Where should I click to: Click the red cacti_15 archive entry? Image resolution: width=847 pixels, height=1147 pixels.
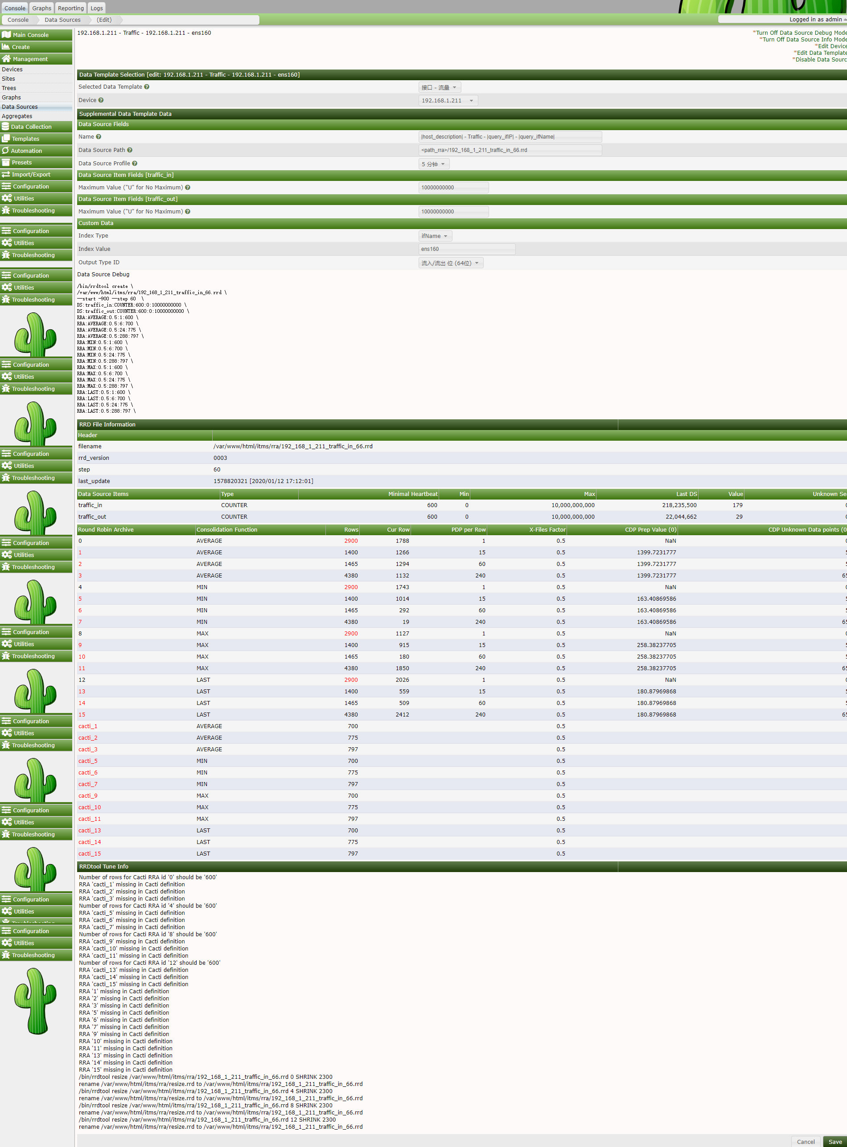coord(90,853)
